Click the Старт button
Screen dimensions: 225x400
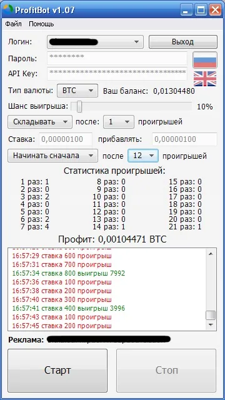tap(57, 370)
